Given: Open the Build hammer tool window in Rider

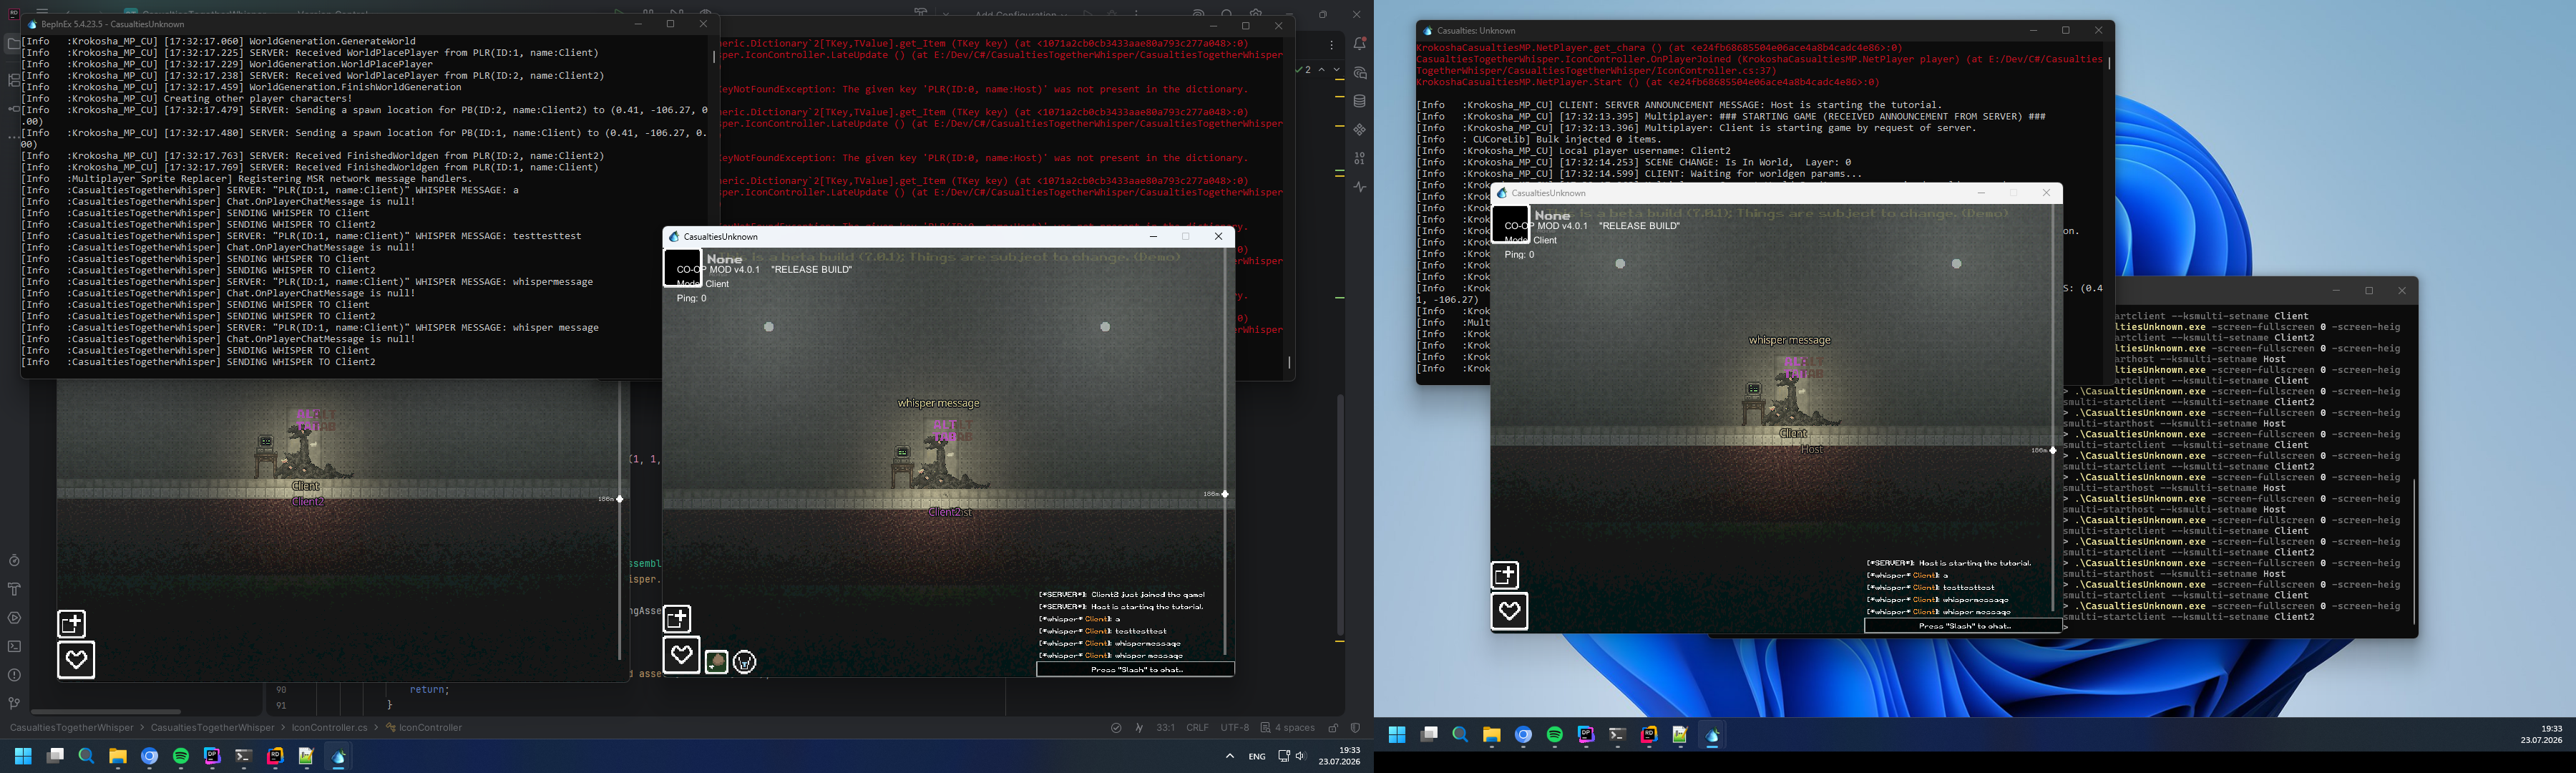Looking at the screenshot, I should (14, 589).
